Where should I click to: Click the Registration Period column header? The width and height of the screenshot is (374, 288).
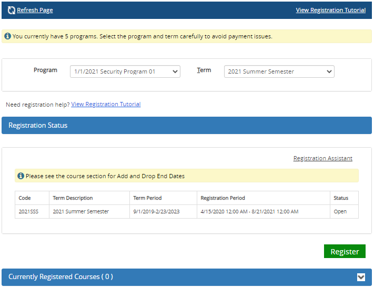click(x=223, y=198)
